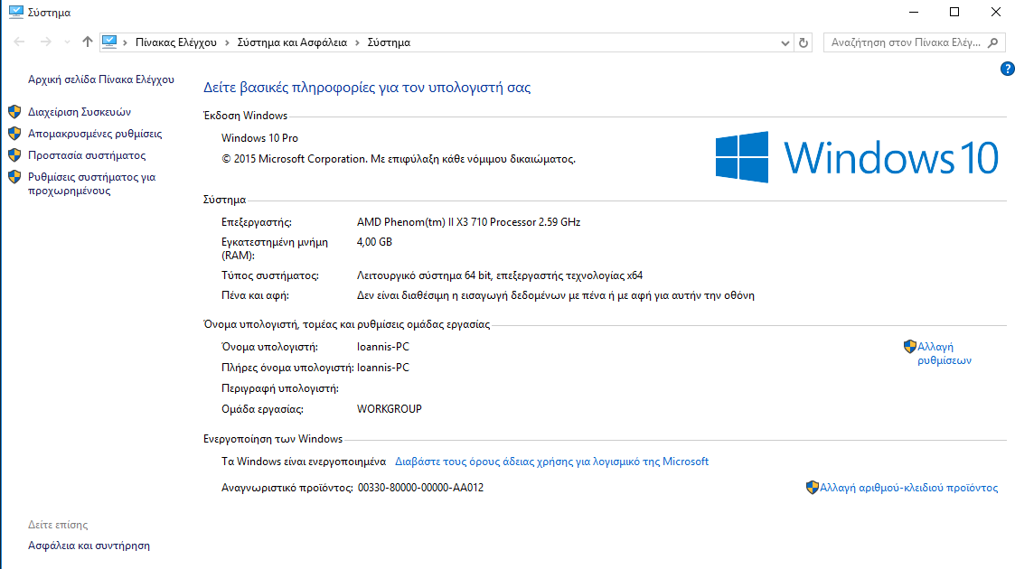Select the Σύστημα breadcrumb item
This screenshot has width=1015, height=569.
click(389, 42)
